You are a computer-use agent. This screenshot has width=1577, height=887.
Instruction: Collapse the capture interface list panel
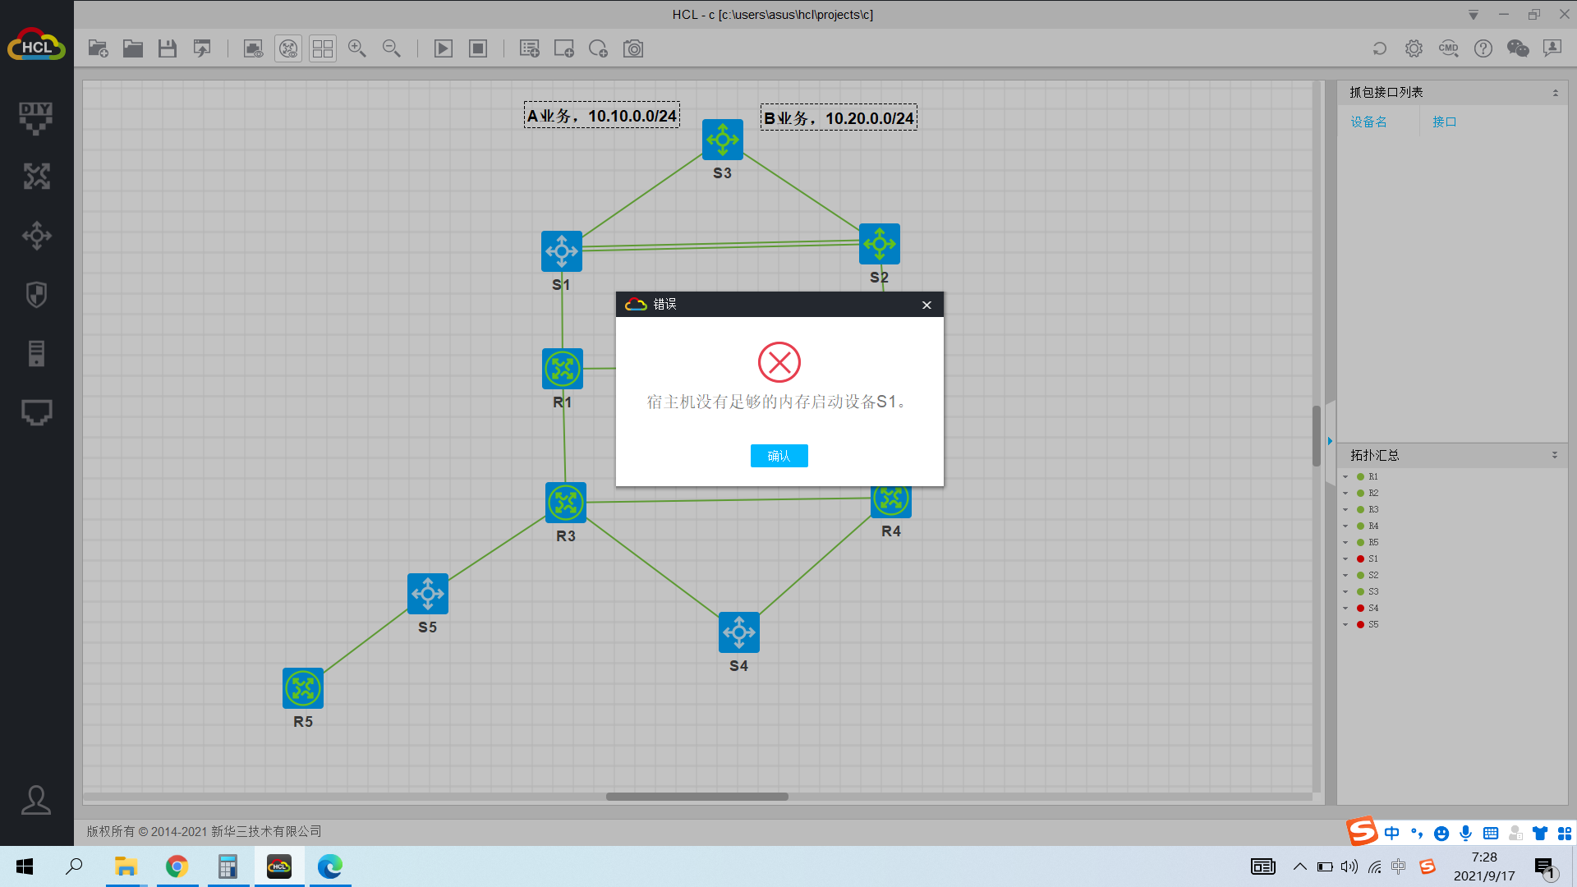[1555, 93]
